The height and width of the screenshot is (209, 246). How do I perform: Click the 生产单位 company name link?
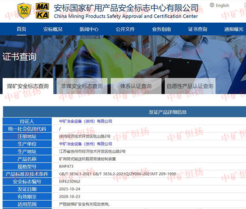pyautogui.click(x=86, y=144)
